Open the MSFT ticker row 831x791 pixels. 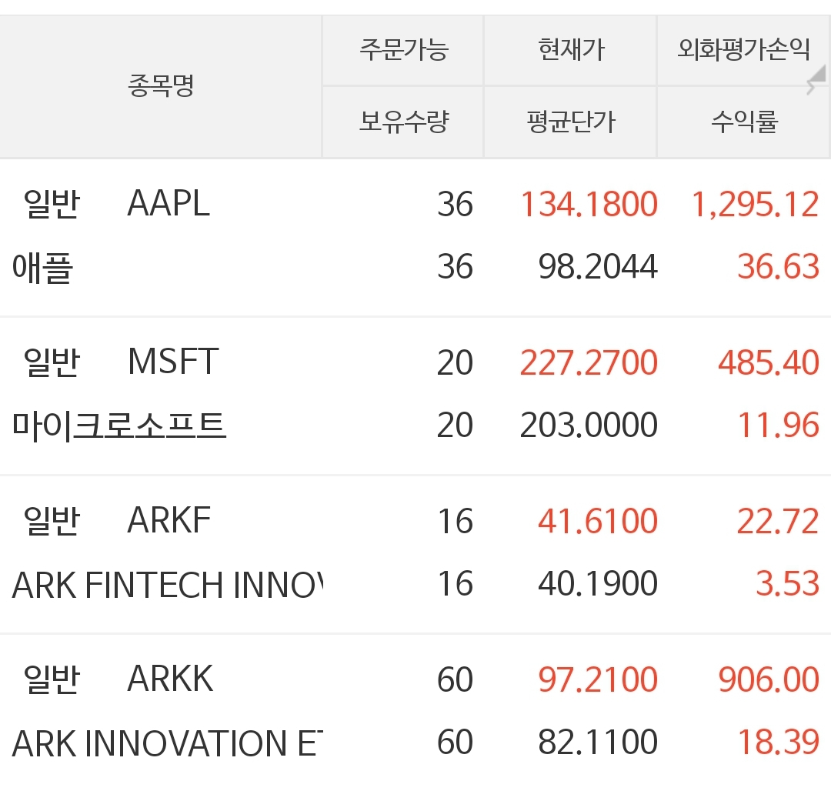point(173,362)
